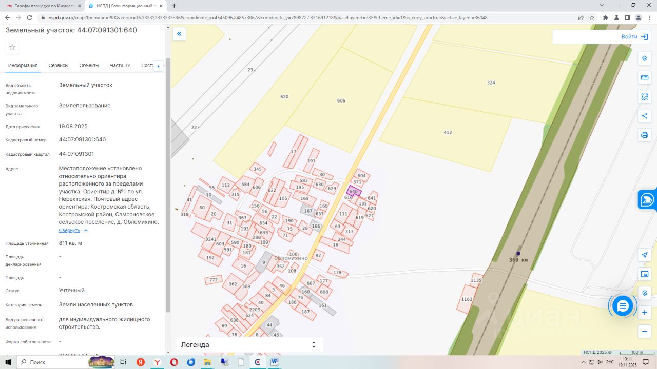Select the ruler measurement tool
This screenshot has height=369, width=657.
point(645,78)
